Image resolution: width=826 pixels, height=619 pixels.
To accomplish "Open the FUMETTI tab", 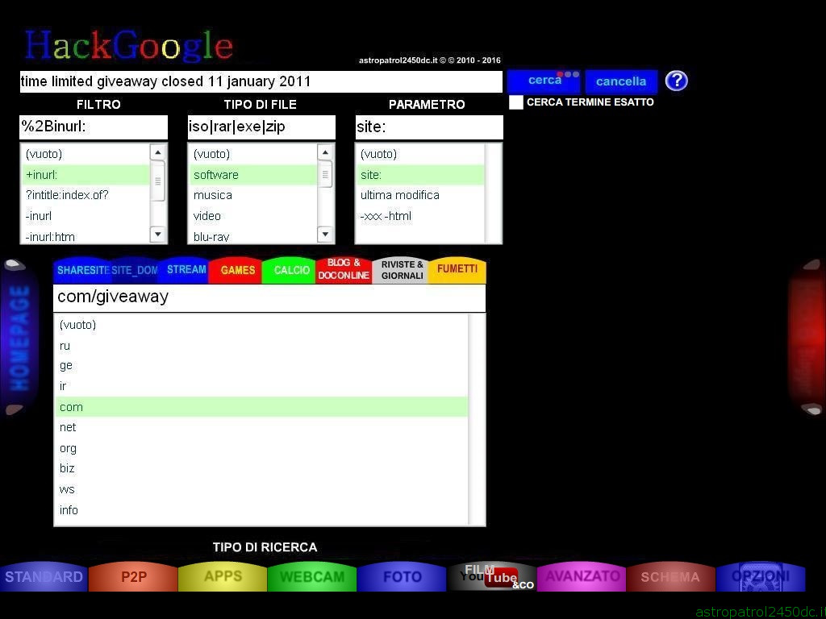I will tap(457, 269).
